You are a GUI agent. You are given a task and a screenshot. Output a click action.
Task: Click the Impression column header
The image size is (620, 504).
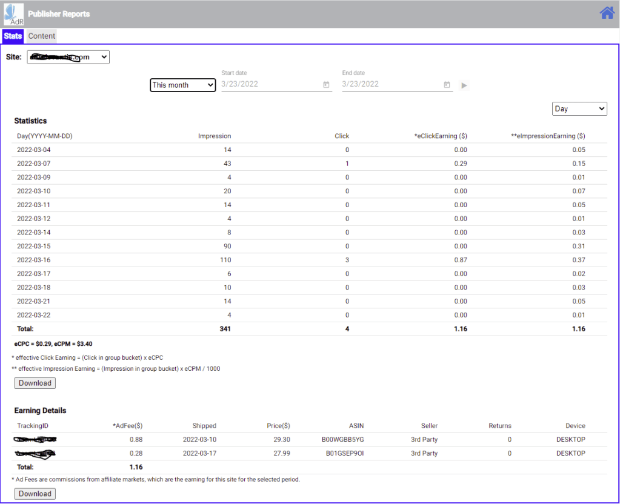coord(215,136)
